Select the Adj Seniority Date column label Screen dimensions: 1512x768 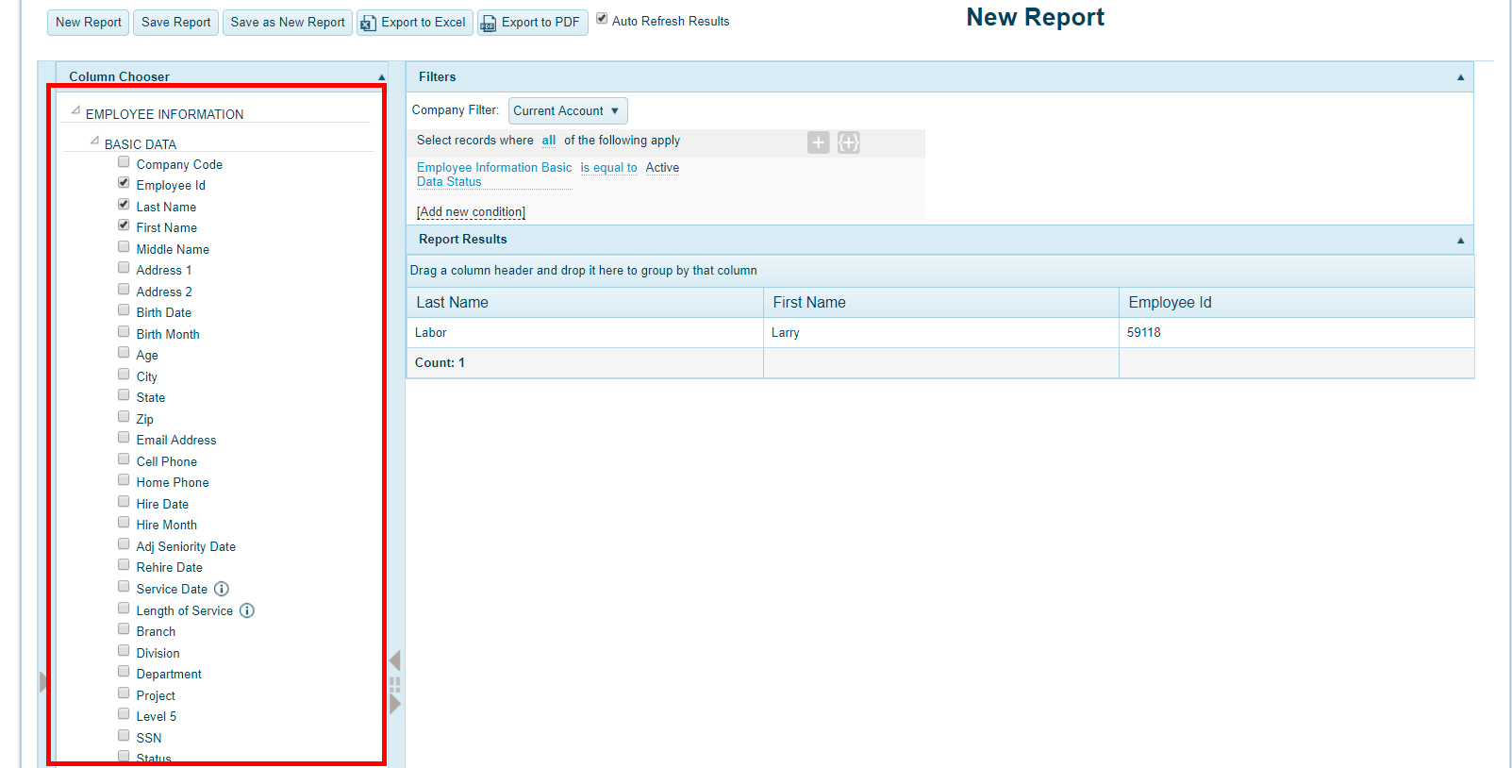(186, 547)
